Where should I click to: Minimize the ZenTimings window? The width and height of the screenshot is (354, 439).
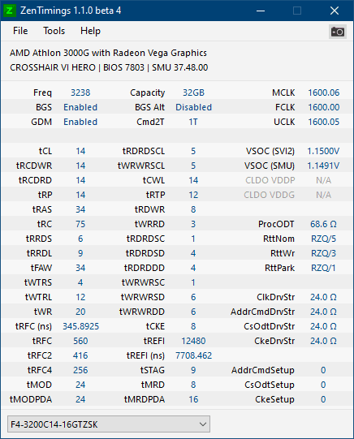261,11
